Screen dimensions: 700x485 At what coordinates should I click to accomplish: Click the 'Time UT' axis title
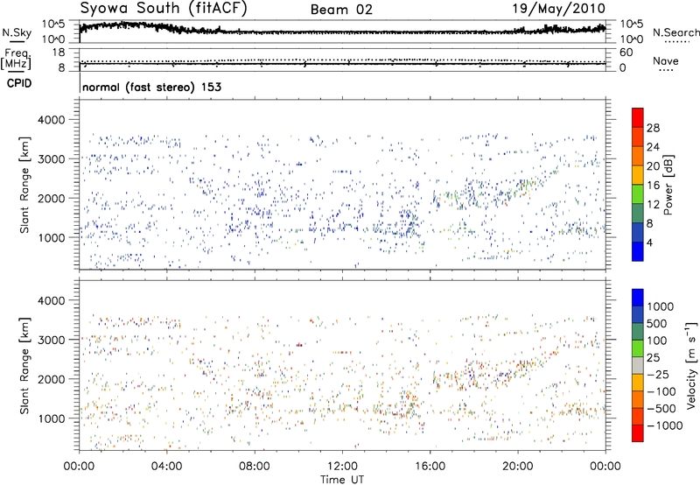[x=342, y=480]
